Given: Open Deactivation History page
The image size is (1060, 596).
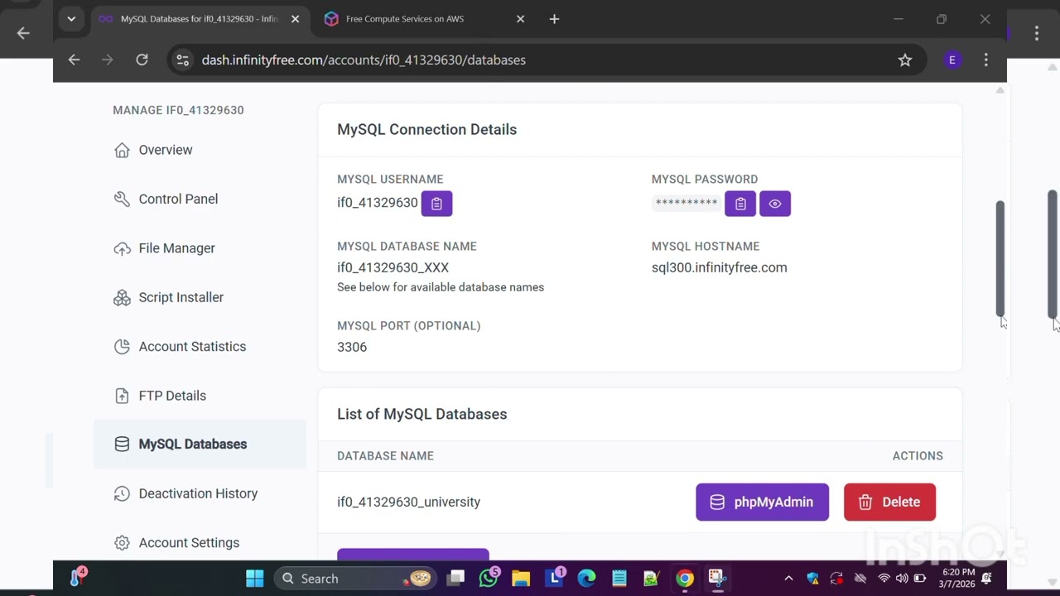Looking at the screenshot, I should pyautogui.click(x=200, y=493).
